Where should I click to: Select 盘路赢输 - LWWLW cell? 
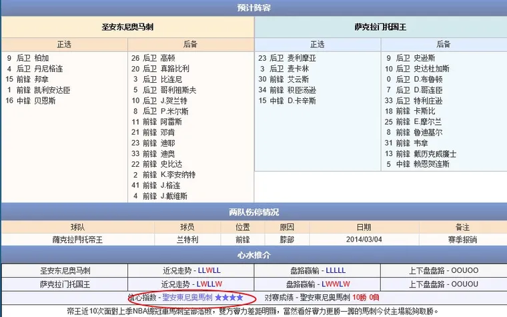318,284
